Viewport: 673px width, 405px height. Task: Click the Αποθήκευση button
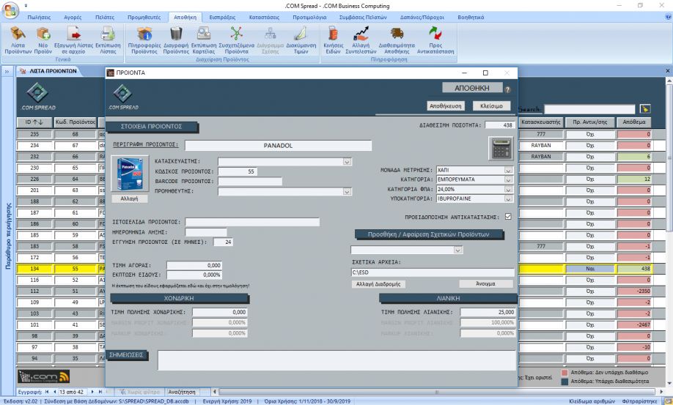(x=446, y=106)
